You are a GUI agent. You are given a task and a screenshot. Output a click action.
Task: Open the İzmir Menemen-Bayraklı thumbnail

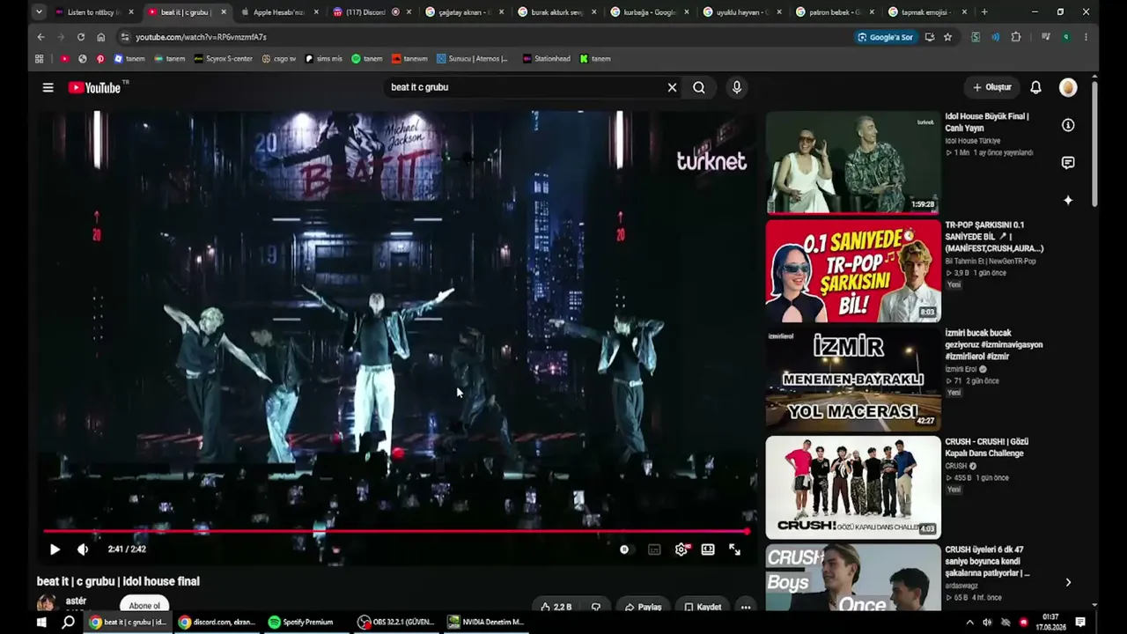click(853, 379)
